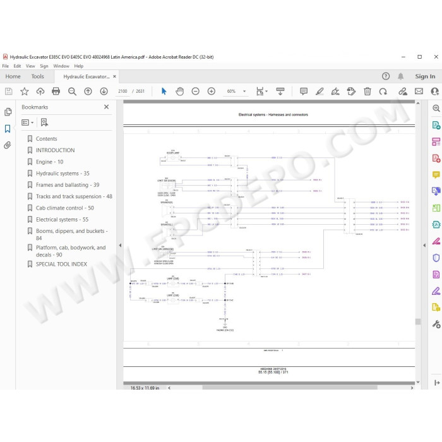The width and height of the screenshot is (442, 442).
Task: Open the fit page options dropdown arrow
Action: tap(266, 92)
